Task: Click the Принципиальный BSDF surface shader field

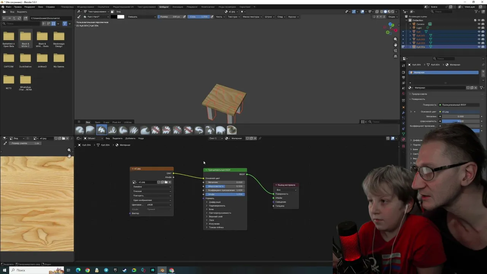Action: 459,105
